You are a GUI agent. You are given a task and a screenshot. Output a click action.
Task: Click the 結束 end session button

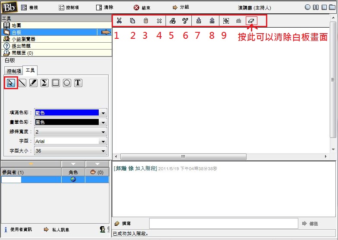point(142,7)
